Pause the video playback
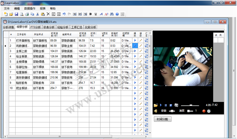Image resolution: width=237 pixels, height=139 pixels. pyautogui.click(x=166, y=105)
